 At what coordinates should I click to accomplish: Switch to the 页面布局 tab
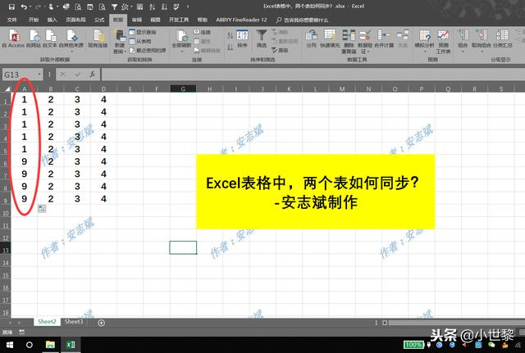pos(75,20)
